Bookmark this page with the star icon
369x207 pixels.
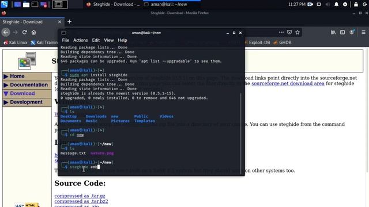298,32
